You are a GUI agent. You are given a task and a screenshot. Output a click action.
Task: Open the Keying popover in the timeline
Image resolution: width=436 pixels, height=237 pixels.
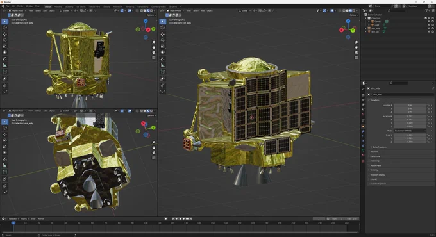coord(24,219)
